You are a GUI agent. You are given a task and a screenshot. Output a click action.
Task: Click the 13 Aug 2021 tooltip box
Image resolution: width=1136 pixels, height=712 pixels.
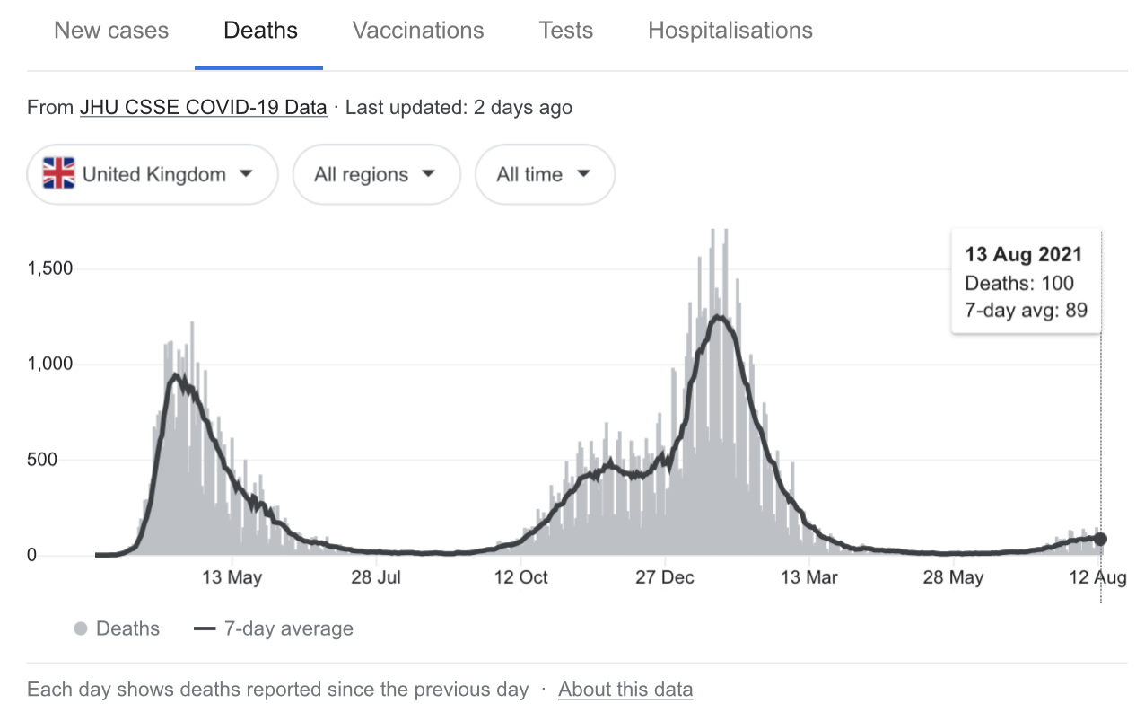(1025, 283)
